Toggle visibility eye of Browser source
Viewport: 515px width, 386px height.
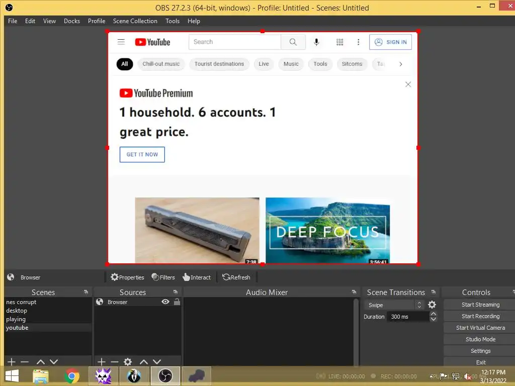pyautogui.click(x=165, y=302)
